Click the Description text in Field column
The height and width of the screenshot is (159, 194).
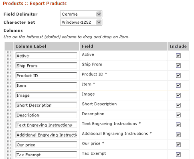tap(93, 114)
